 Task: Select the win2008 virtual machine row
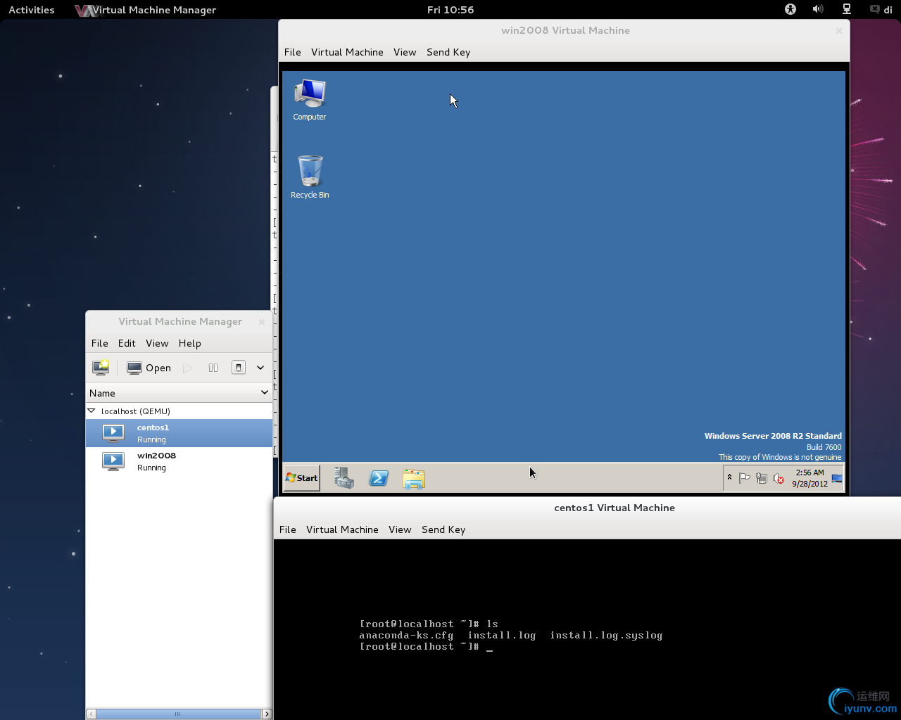click(x=179, y=461)
